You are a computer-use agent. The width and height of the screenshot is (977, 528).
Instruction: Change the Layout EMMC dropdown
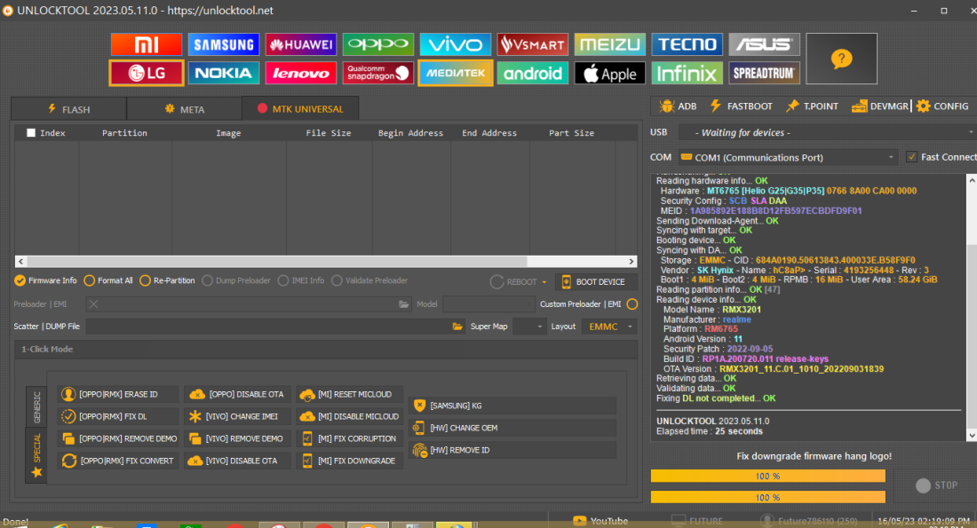click(608, 327)
